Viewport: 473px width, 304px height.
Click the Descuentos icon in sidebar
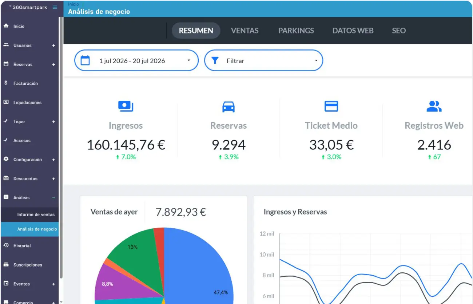coord(6,178)
